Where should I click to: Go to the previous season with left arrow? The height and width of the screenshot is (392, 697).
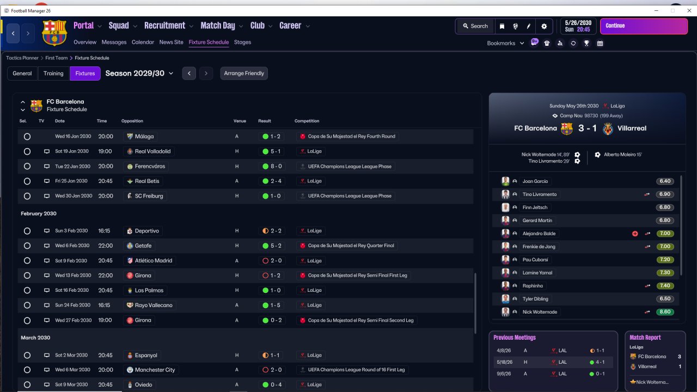[x=189, y=73]
